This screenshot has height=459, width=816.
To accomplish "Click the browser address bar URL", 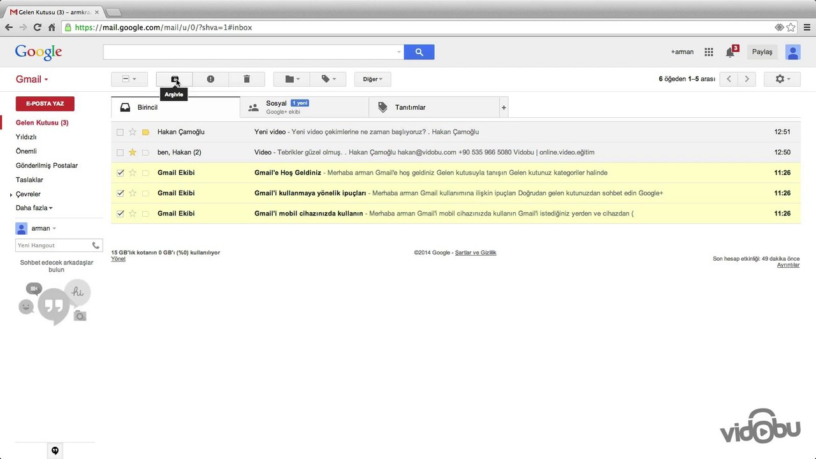I will click(163, 27).
